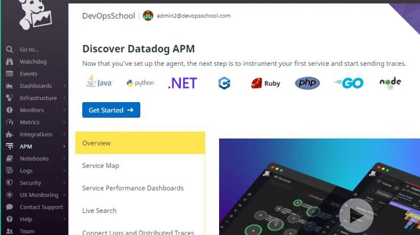
Task: Expand the APM submenu arrow
Action: click(64, 146)
